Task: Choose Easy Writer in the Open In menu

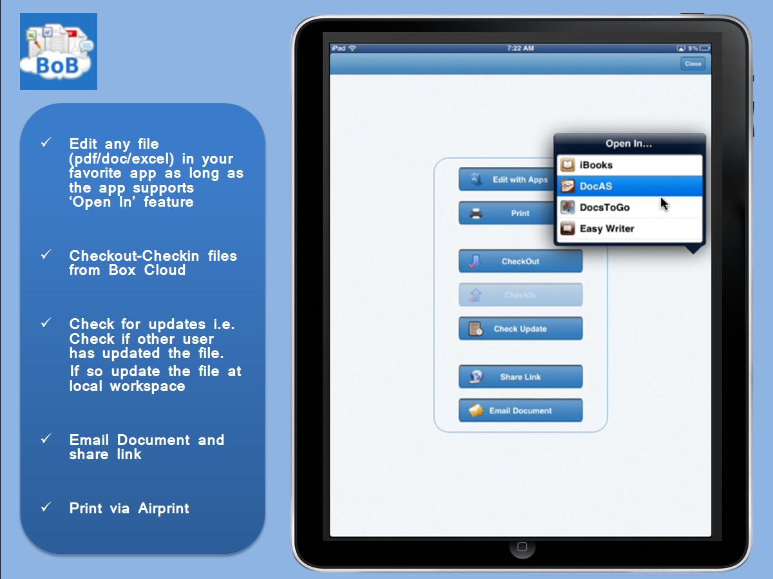Action: [629, 229]
